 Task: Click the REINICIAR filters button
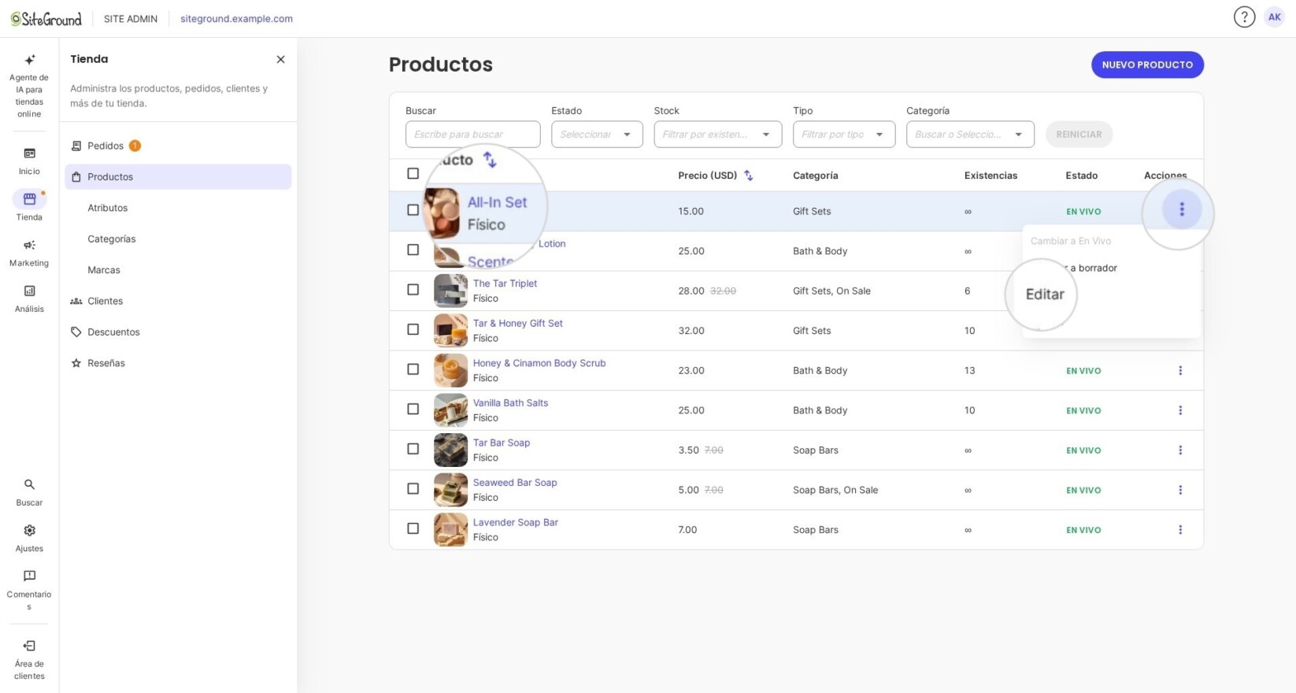click(1079, 134)
